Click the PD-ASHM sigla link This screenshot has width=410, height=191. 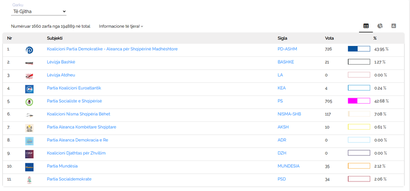(287, 49)
